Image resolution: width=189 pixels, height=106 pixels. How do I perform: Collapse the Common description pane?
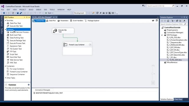[x=6, y=85]
